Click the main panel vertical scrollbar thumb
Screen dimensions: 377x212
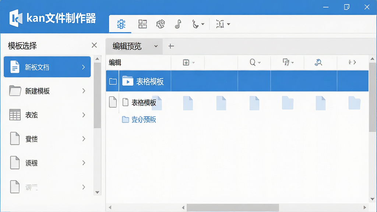372,97
